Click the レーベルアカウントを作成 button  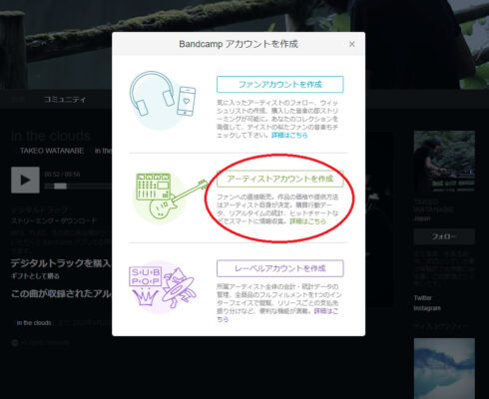[x=280, y=268]
